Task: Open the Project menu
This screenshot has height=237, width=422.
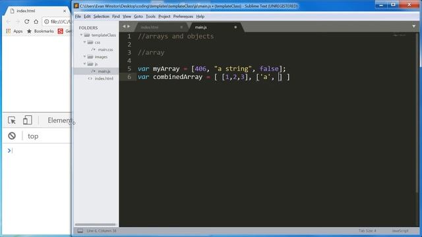Action: point(164,16)
